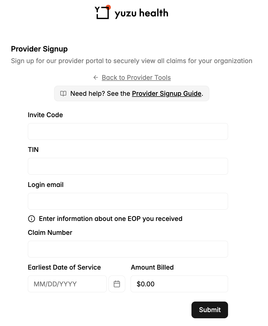Screen dimensions: 268x326
Task: Click the yuzu health wordmark
Action: click(x=141, y=13)
